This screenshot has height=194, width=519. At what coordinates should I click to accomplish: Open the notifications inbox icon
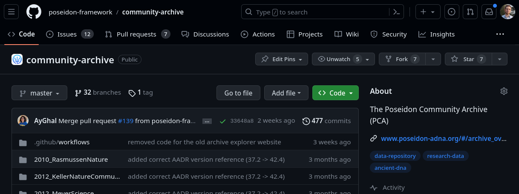point(489,12)
